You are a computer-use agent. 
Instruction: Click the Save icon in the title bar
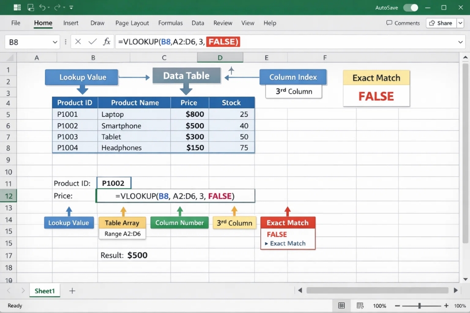coord(30,7)
